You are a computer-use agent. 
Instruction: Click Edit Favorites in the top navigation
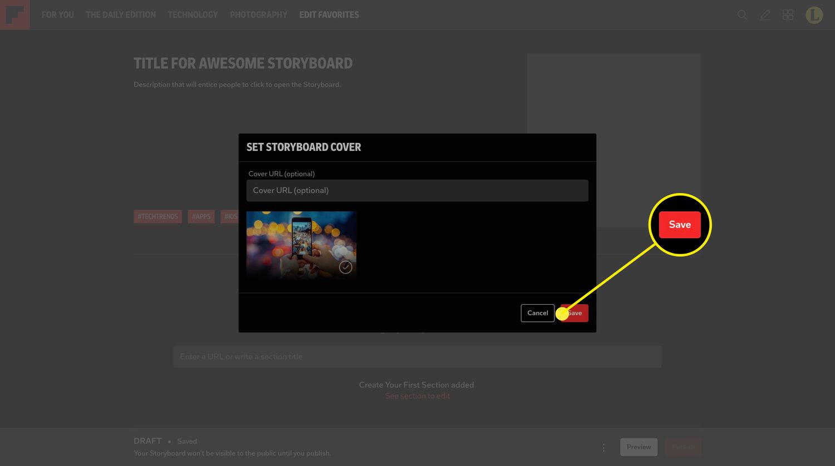coord(329,15)
